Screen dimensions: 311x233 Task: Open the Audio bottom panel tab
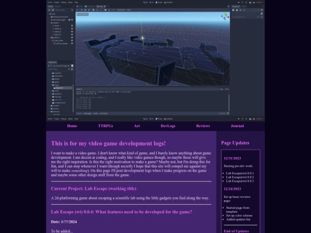(96, 113)
